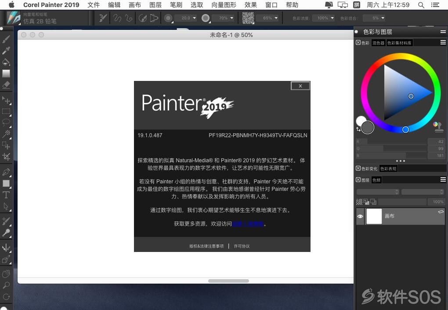Open the Layers panel options menu
Image resolution: width=448 pixels, height=310 pixels.
point(443,179)
